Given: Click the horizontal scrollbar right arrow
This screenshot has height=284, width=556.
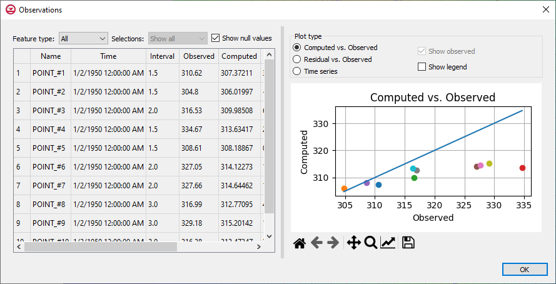Looking at the screenshot, I should tap(259, 246).
